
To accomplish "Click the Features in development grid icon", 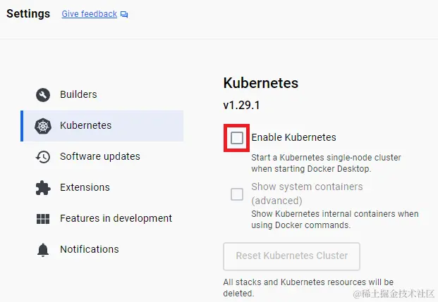I will click(43, 219).
